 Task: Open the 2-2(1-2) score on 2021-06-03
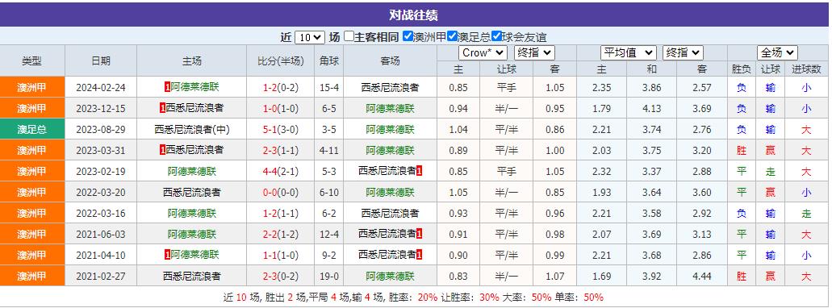point(281,235)
